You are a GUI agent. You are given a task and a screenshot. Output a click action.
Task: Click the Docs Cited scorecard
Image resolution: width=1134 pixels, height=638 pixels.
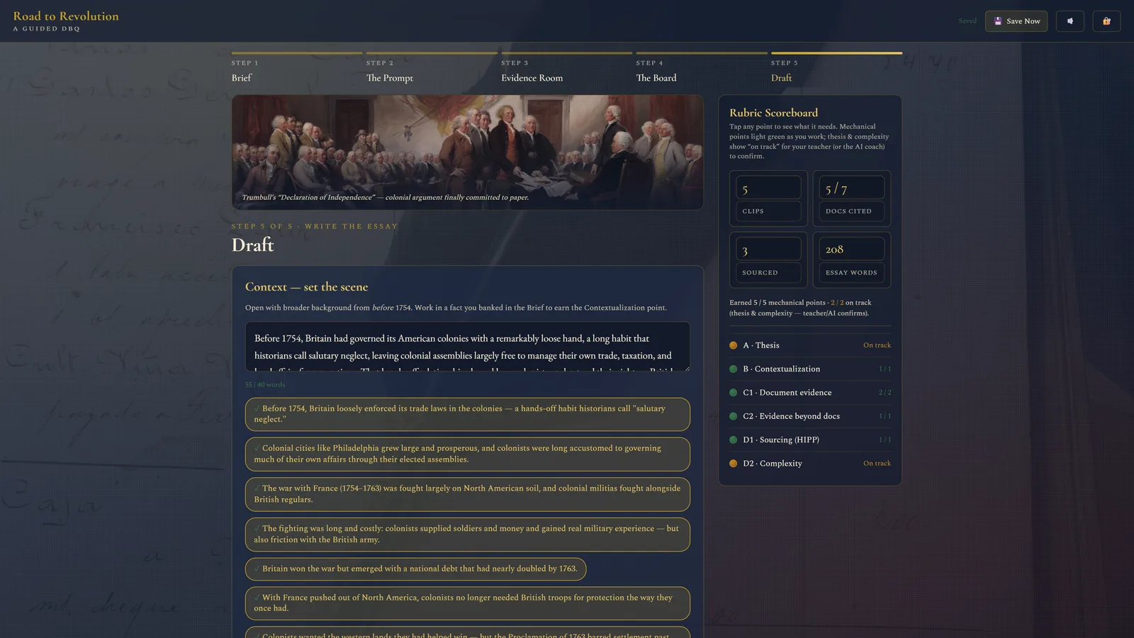[x=851, y=198]
